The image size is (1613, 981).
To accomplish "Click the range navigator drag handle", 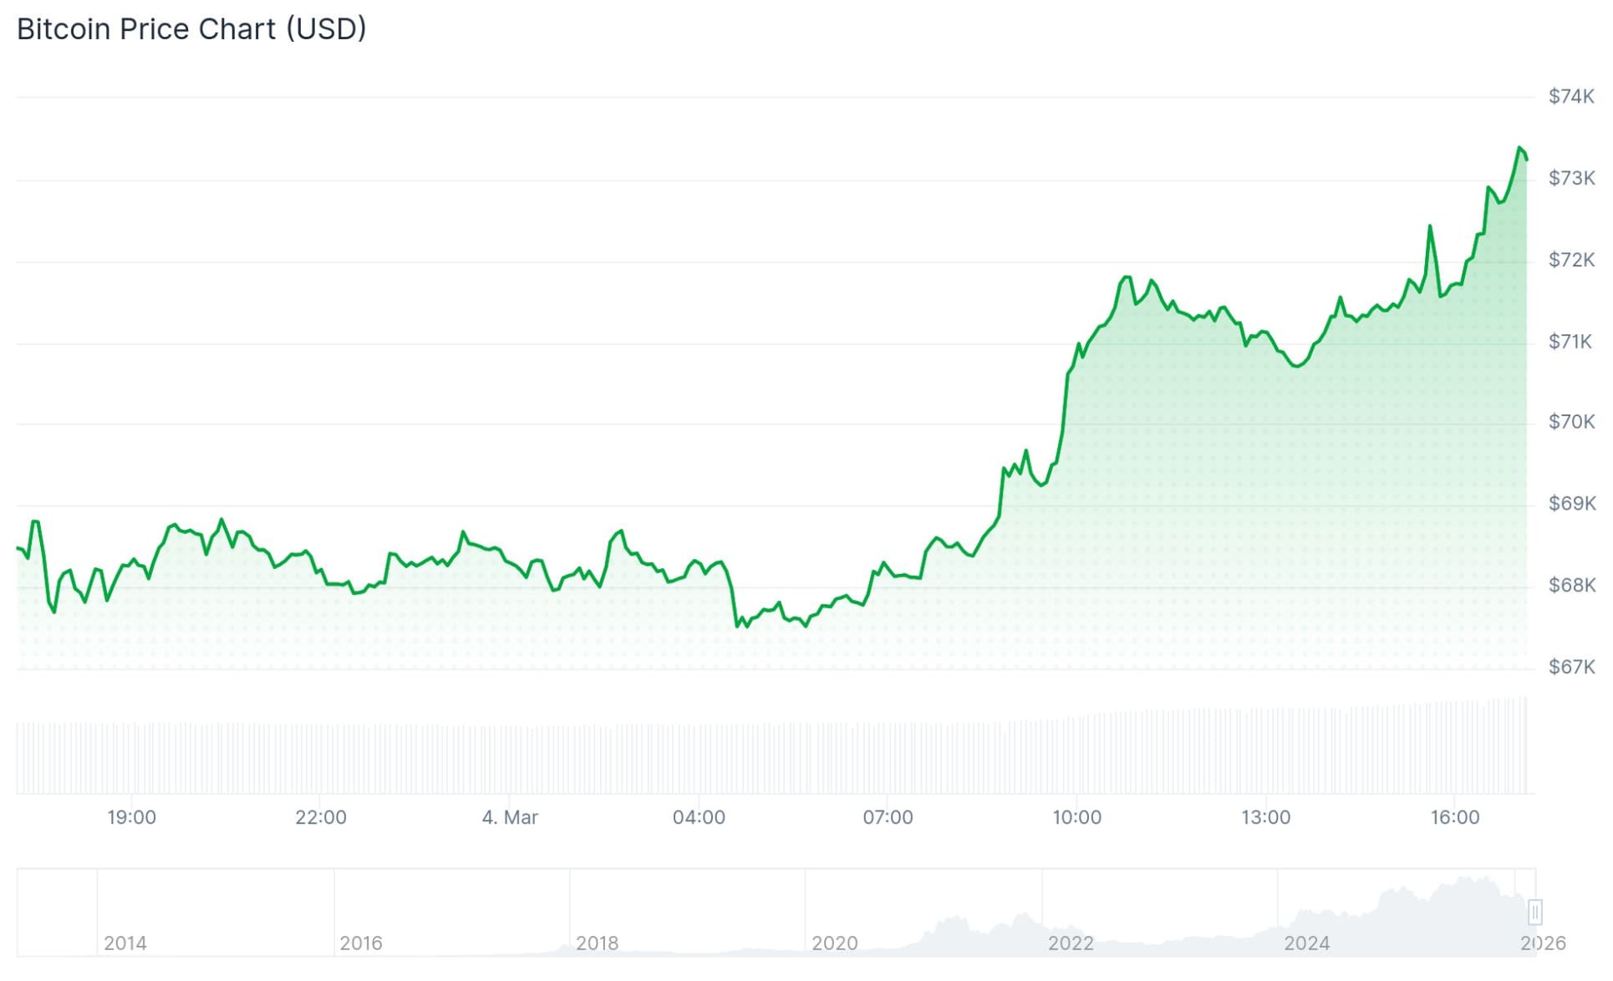I will [x=1534, y=911].
